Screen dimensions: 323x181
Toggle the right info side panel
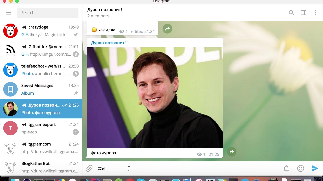303,13
